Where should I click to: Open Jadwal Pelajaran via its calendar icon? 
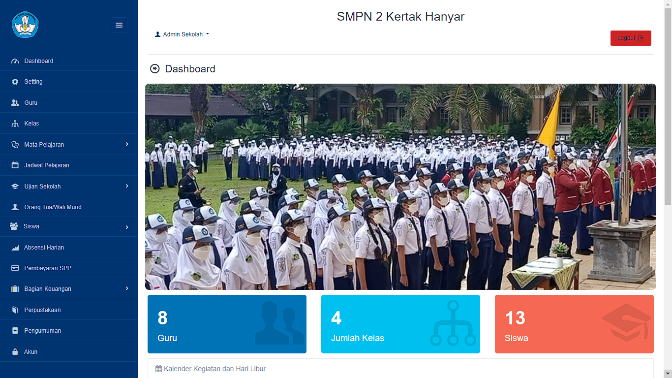coord(15,165)
